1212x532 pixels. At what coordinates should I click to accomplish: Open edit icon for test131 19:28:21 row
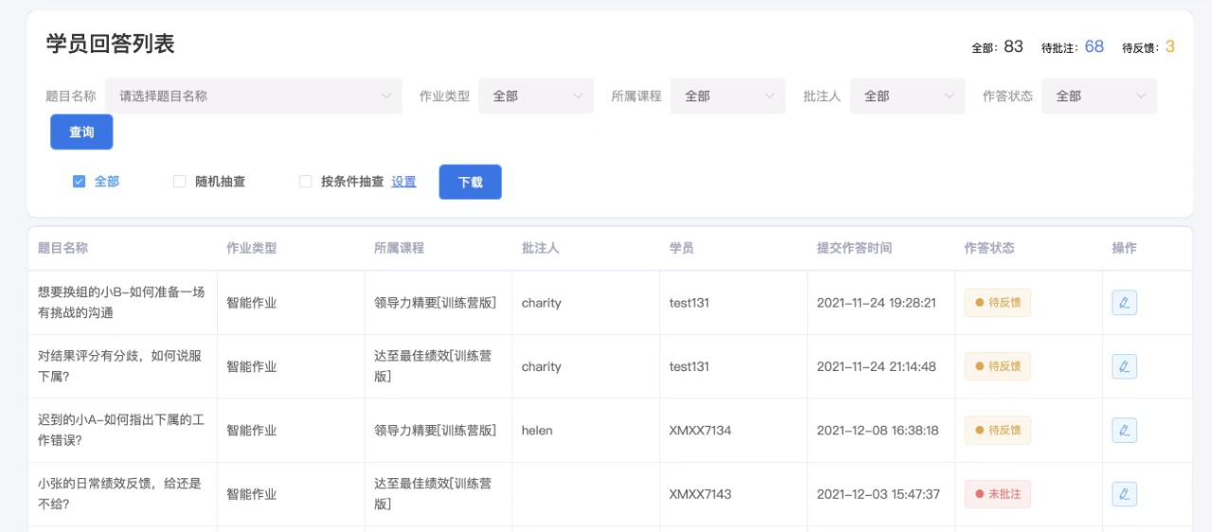(x=1124, y=303)
